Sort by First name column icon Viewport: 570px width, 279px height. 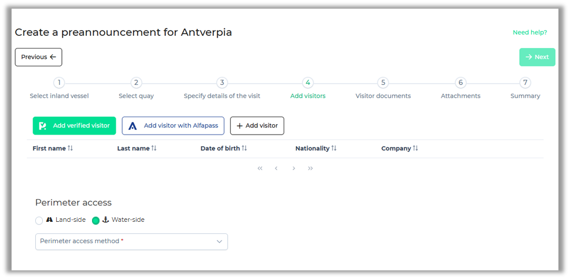pyautogui.click(x=71, y=148)
